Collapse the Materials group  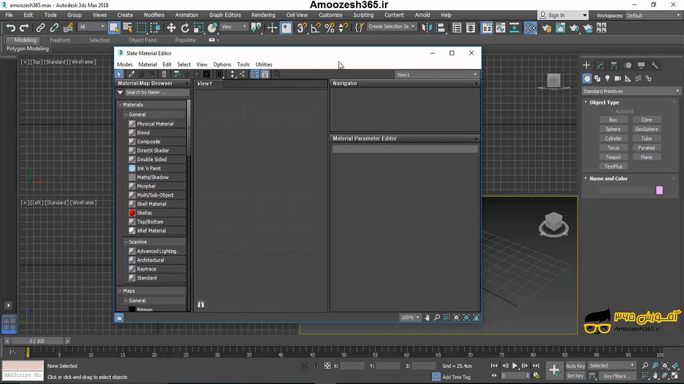pyautogui.click(x=120, y=105)
